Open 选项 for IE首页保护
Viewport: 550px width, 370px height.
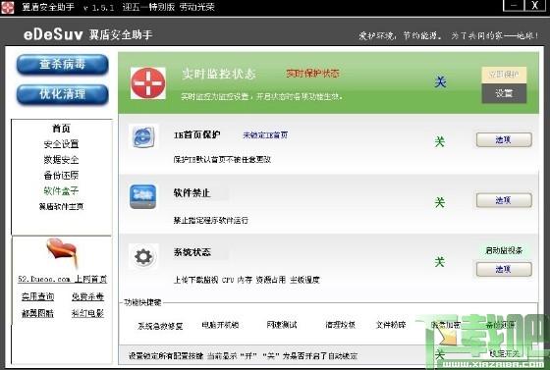pos(504,139)
